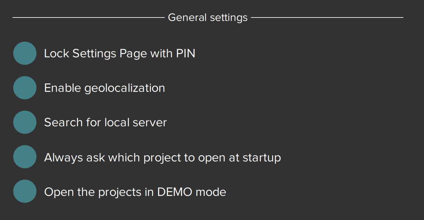
Task: Click the divider line left of General settings
Action: 88,17
